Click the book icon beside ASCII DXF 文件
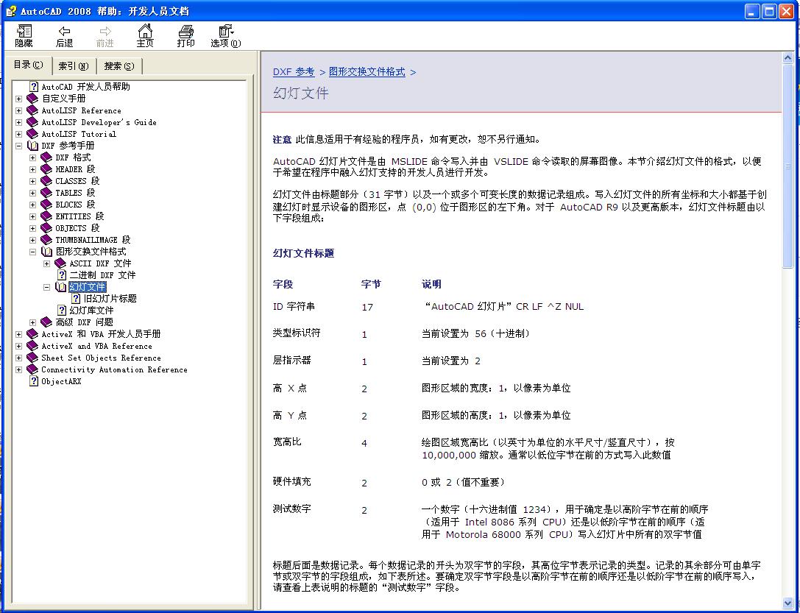 (x=60, y=263)
